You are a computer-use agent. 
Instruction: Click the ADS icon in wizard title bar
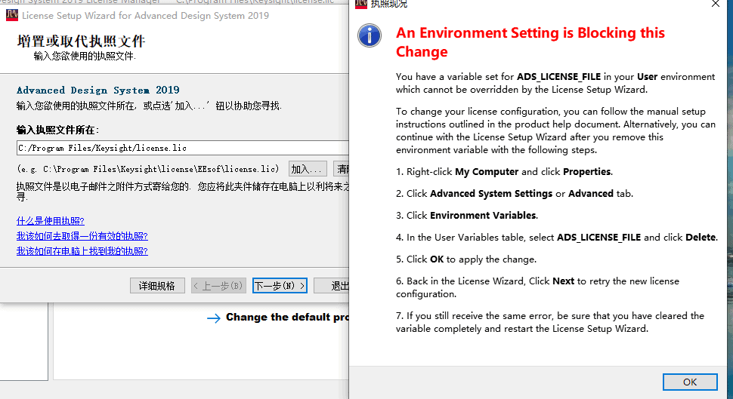tap(11, 15)
